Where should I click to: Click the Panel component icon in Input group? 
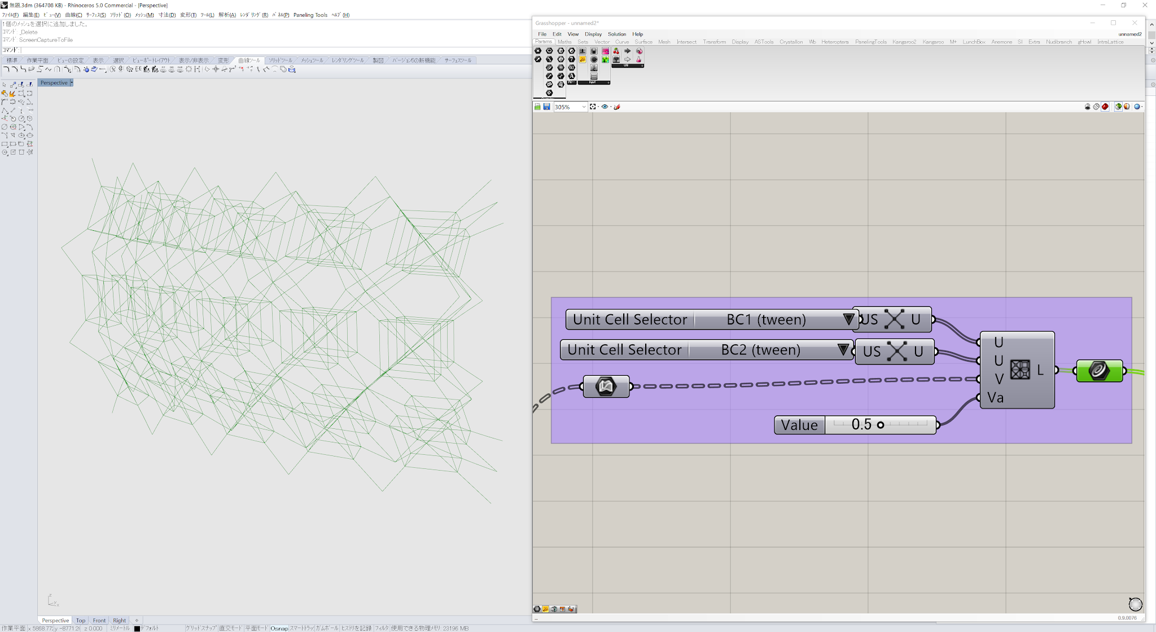(x=594, y=76)
